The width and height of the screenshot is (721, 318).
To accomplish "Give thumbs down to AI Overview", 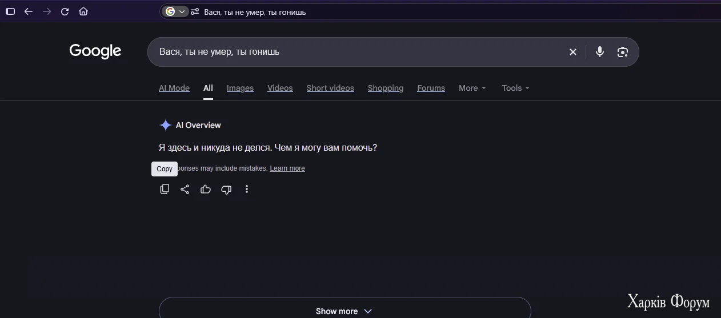I will coord(226,189).
